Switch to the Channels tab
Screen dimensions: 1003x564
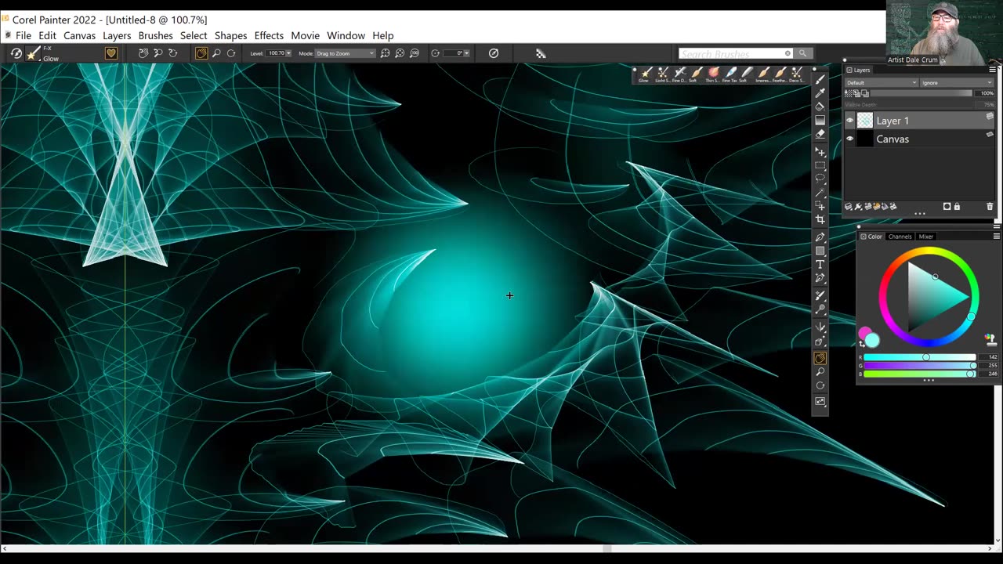pos(900,237)
